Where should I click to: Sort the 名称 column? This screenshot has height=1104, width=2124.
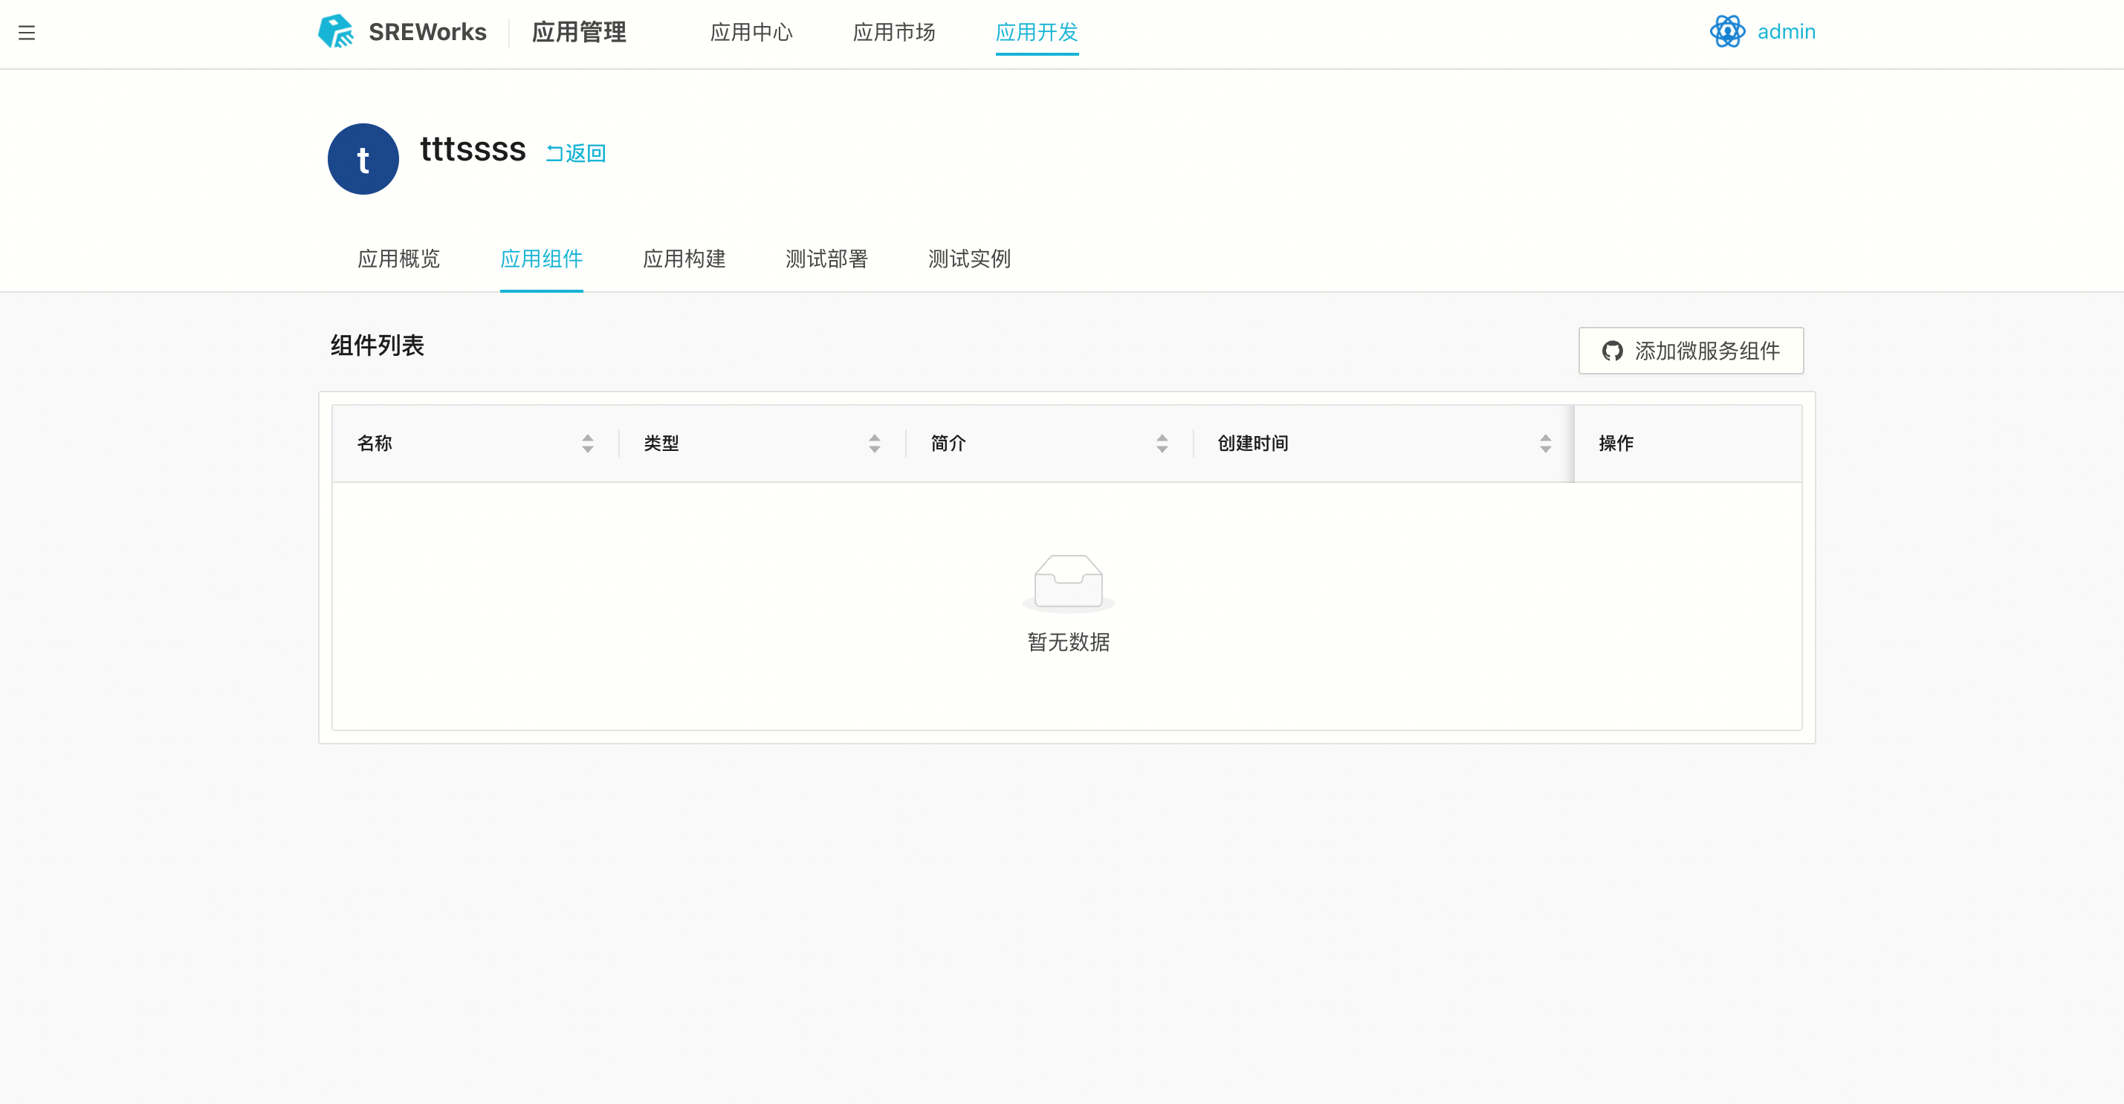(587, 444)
